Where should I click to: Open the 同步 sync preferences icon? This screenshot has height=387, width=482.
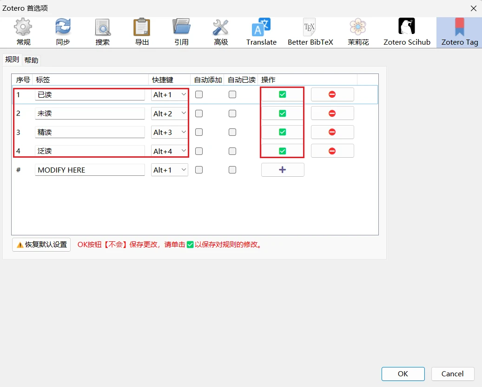[63, 32]
